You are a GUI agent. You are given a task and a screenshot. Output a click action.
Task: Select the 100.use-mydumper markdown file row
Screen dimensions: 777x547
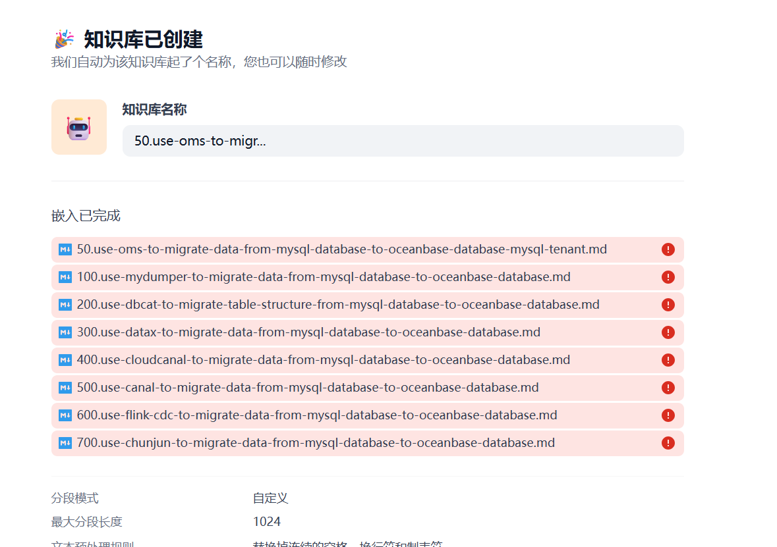324,277
